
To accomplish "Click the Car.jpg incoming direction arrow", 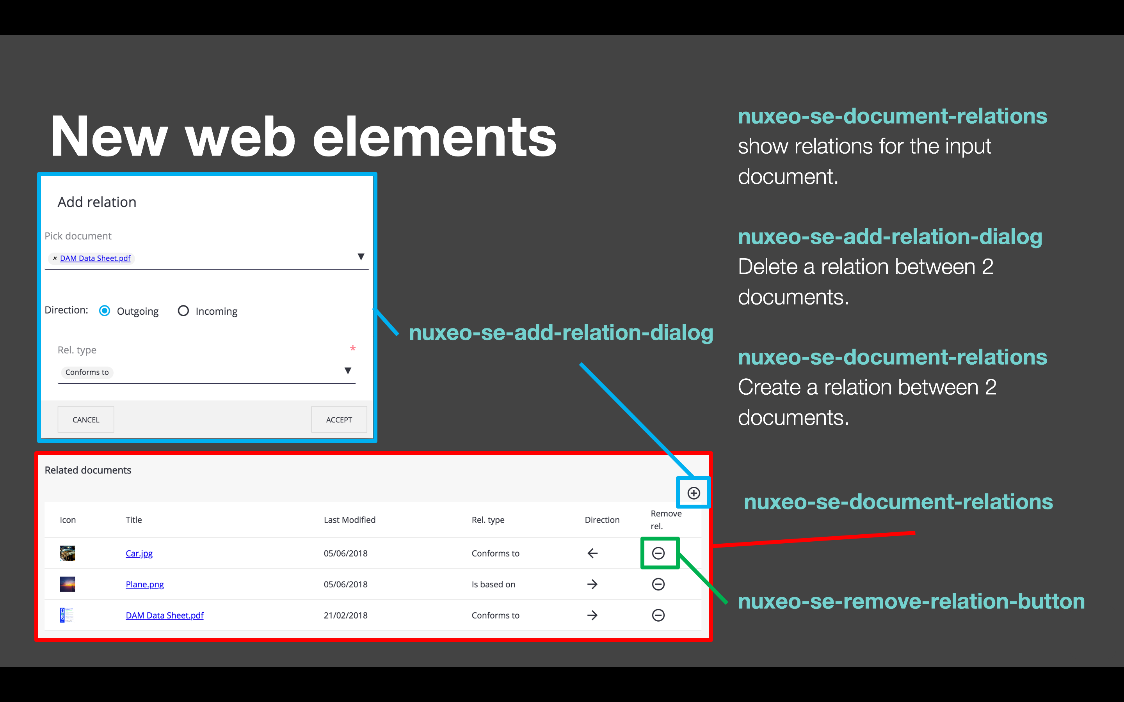I will (x=592, y=553).
